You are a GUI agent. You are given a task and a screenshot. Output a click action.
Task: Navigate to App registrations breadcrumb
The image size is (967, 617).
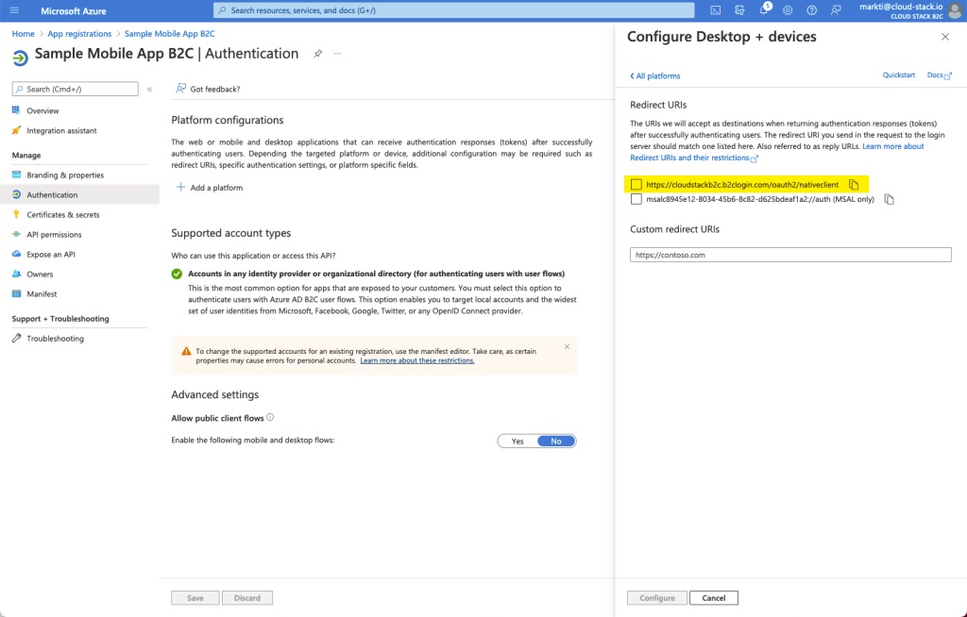tap(79, 34)
